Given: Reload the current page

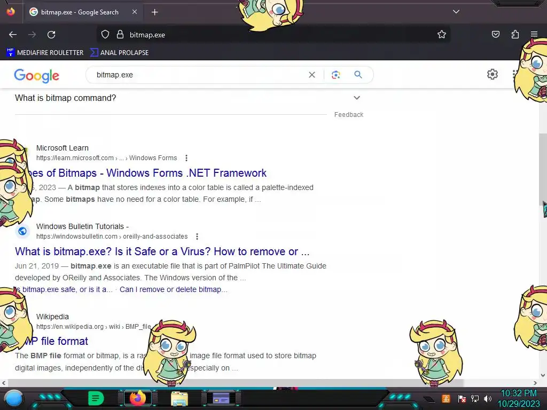Looking at the screenshot, I should tap(51, 35).
